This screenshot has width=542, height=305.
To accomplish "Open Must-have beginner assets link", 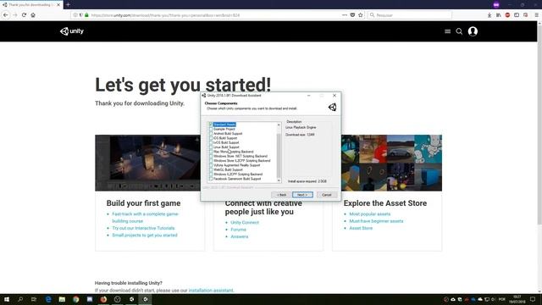I will 376,221.
